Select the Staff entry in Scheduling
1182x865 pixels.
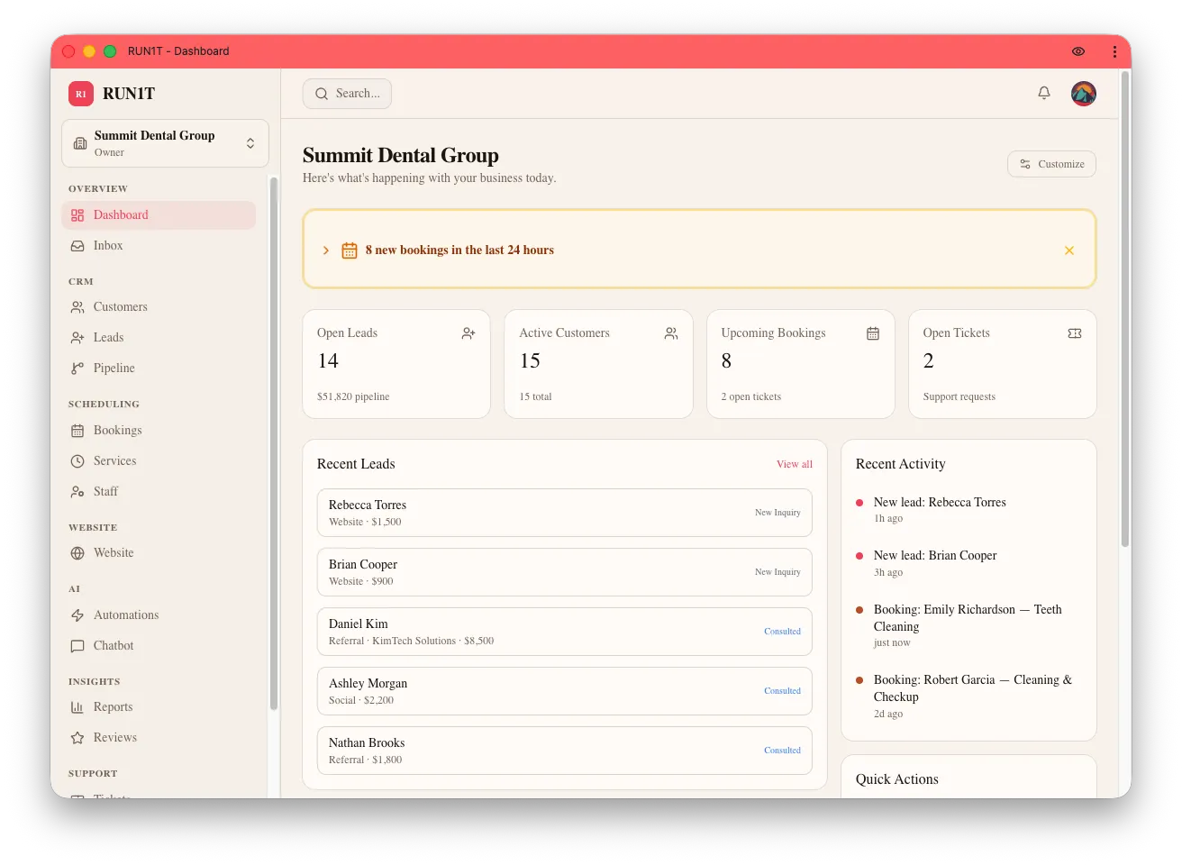[105, 491]
